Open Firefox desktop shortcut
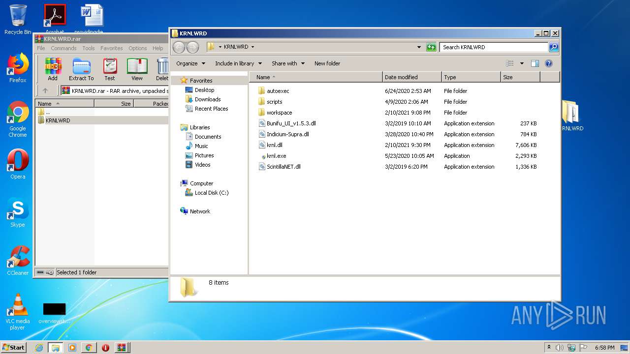This screenshot has width=630, height=354. (18, 68)
